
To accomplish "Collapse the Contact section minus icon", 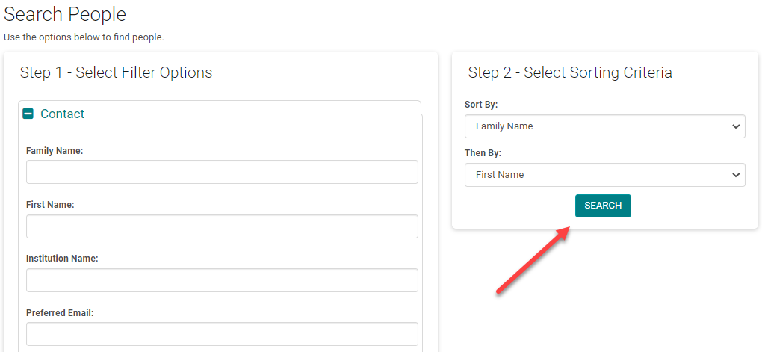I will tap(28, 114).
